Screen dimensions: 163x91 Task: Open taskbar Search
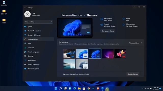click(x=61, y=88)
